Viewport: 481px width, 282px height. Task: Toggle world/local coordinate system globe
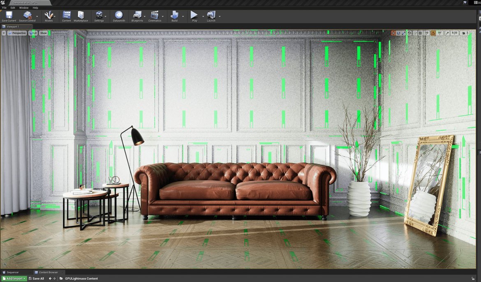point(409,33)
